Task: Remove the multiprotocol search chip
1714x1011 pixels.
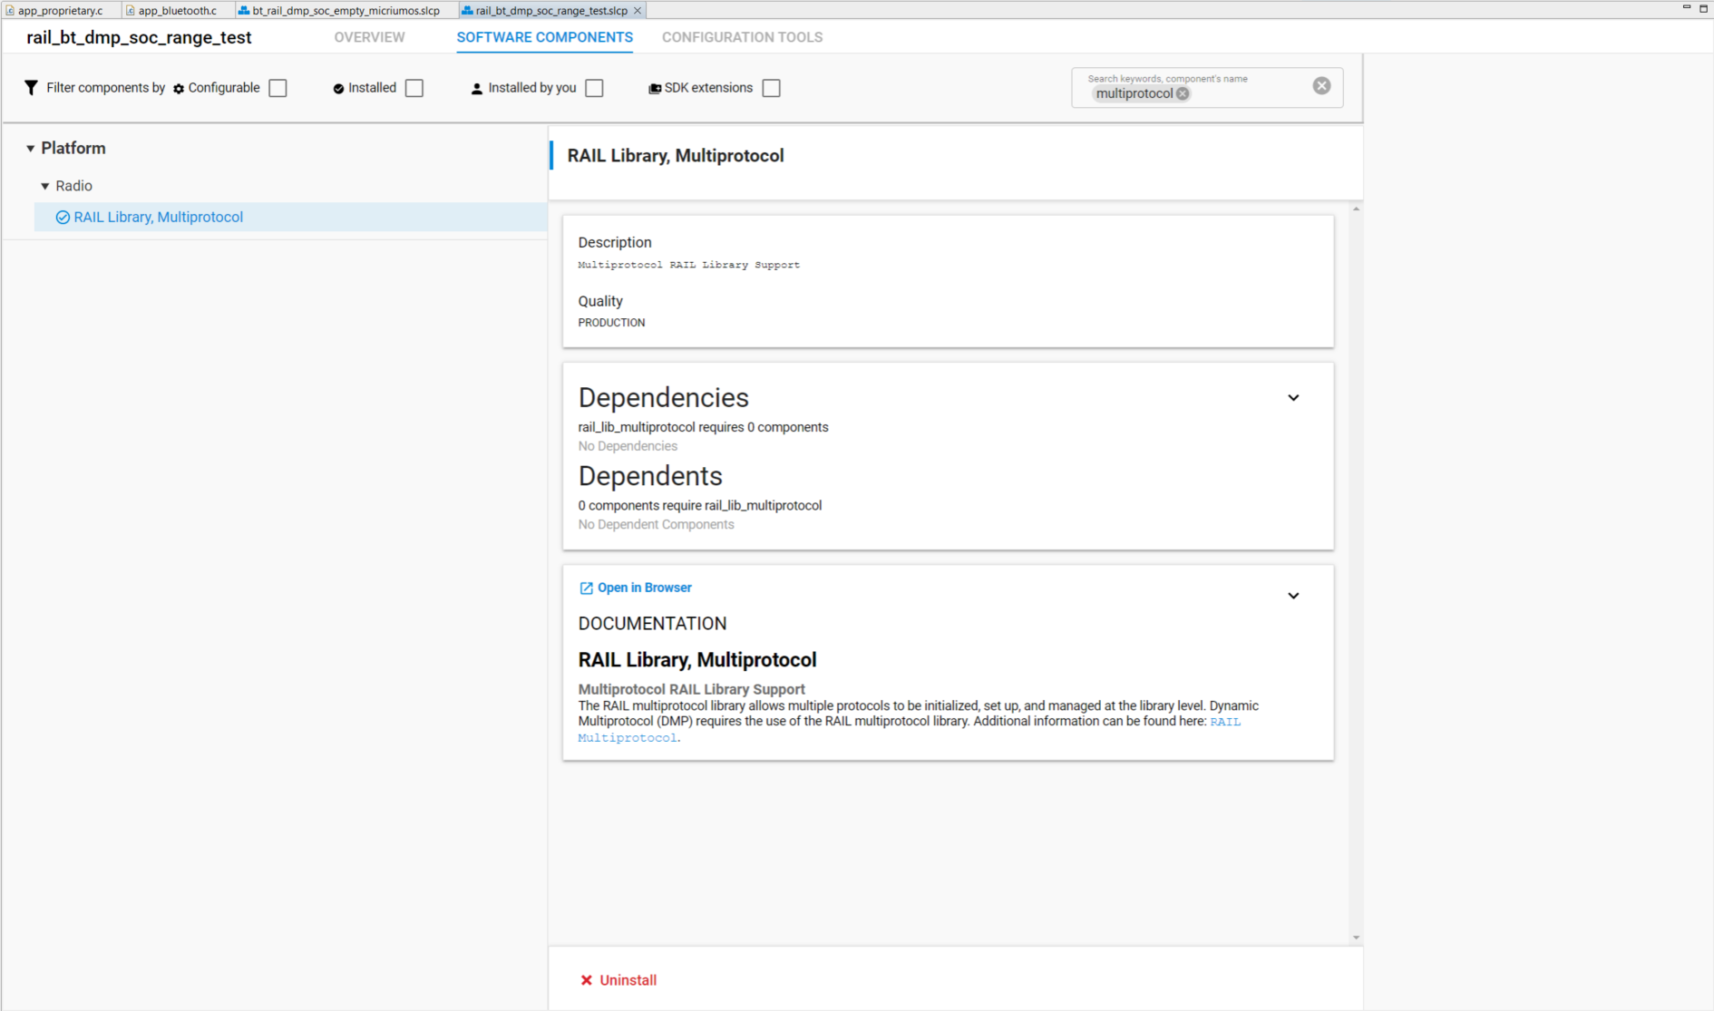Action: click(x=1183, y=94)
